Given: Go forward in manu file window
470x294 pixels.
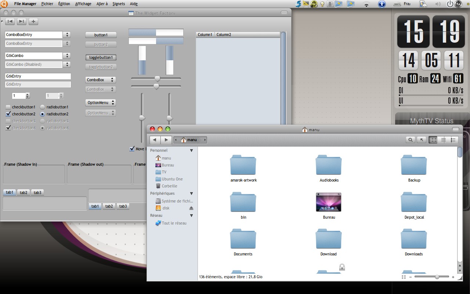Looking at the screenshot, I should [166, 140].
